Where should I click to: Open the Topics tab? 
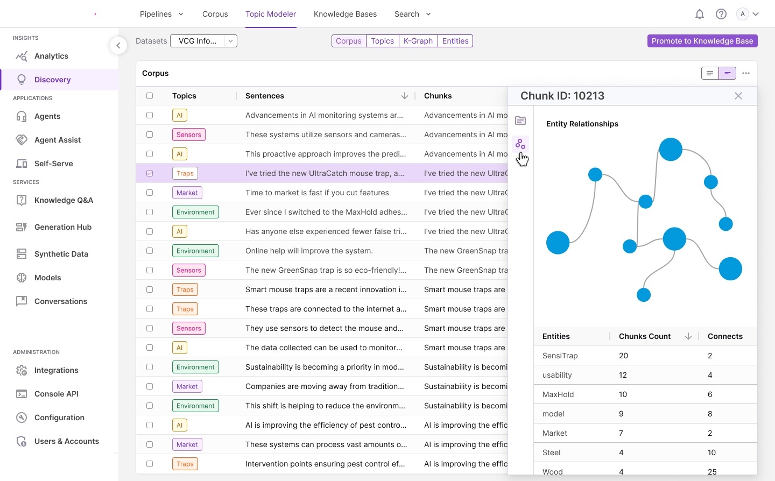[382, 41]
